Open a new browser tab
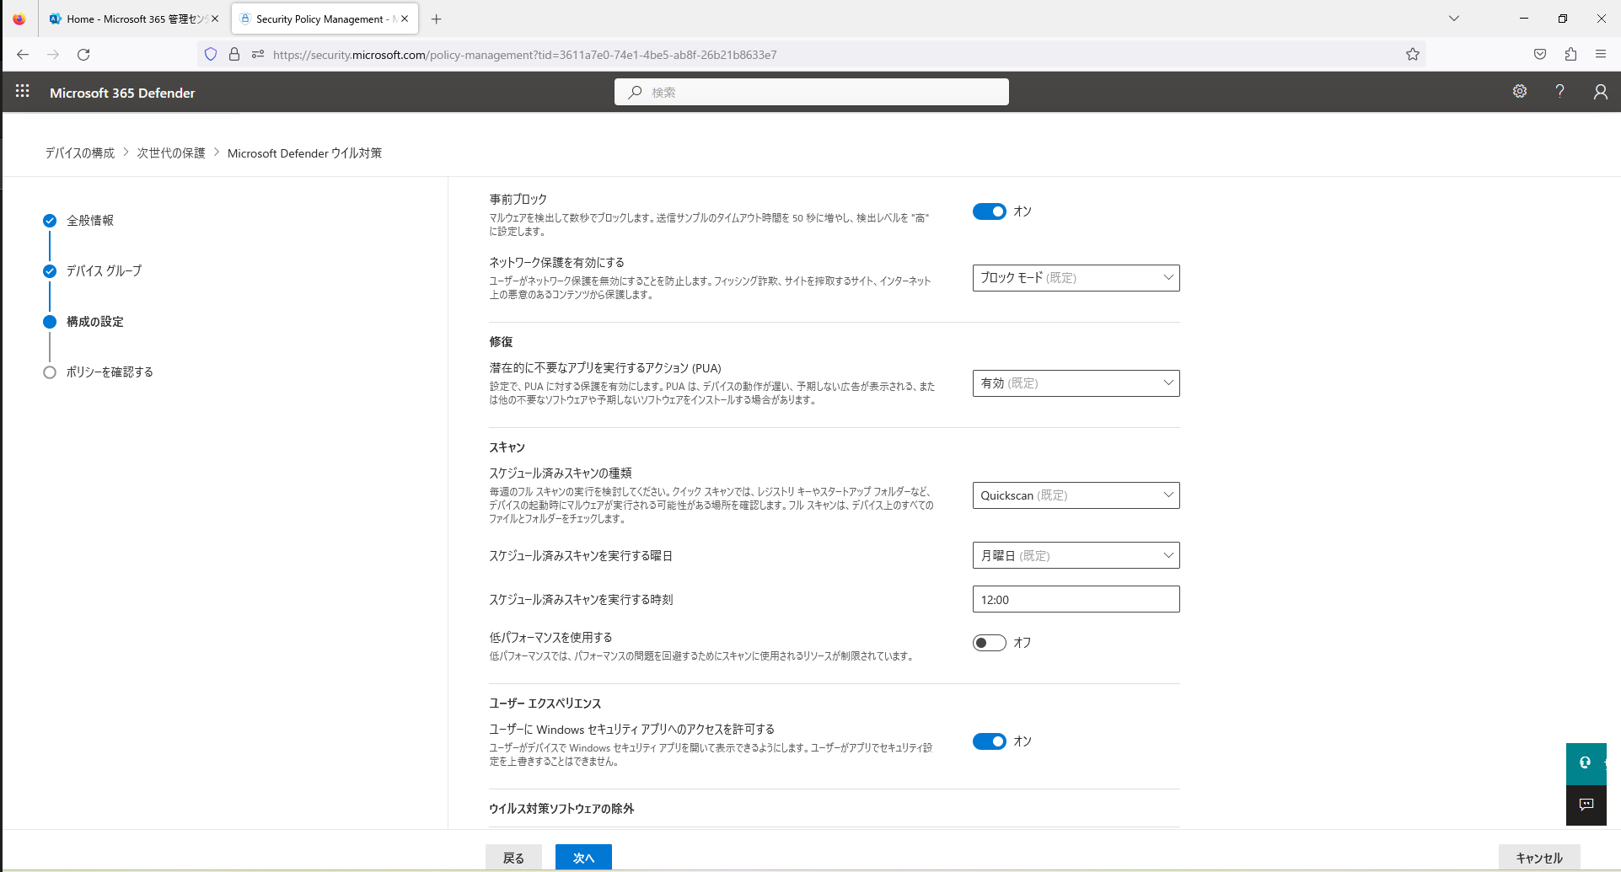The height and width of the screenshot is (872, 1621). coord(436,19)
